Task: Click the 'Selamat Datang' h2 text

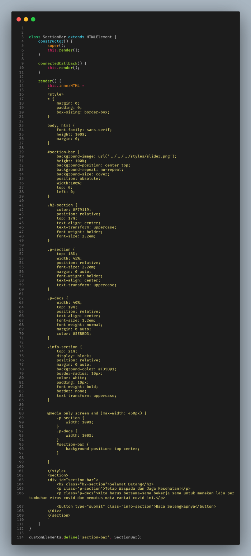Action: click(126, 484)
